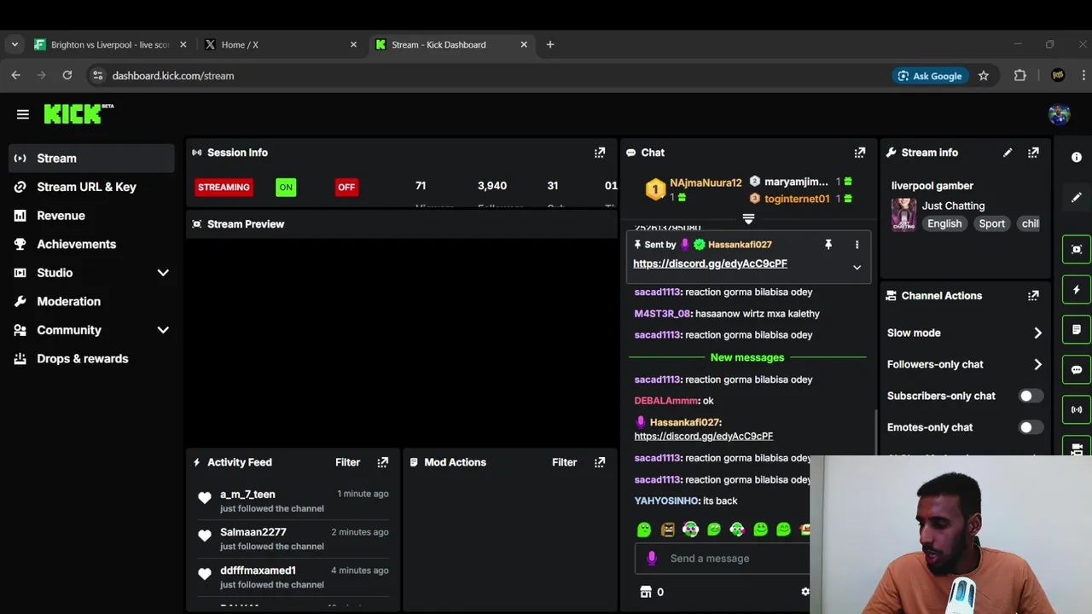Click the Sport stream tag
Image resolution: width=1092 pixels, height=614 pixels.
pyautogui.click(x=991, y=223)
